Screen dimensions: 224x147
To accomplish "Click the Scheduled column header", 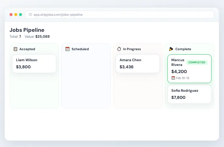I will 80,49.
